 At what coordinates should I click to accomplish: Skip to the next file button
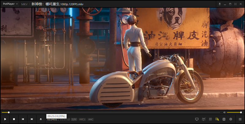pos(32,119)
